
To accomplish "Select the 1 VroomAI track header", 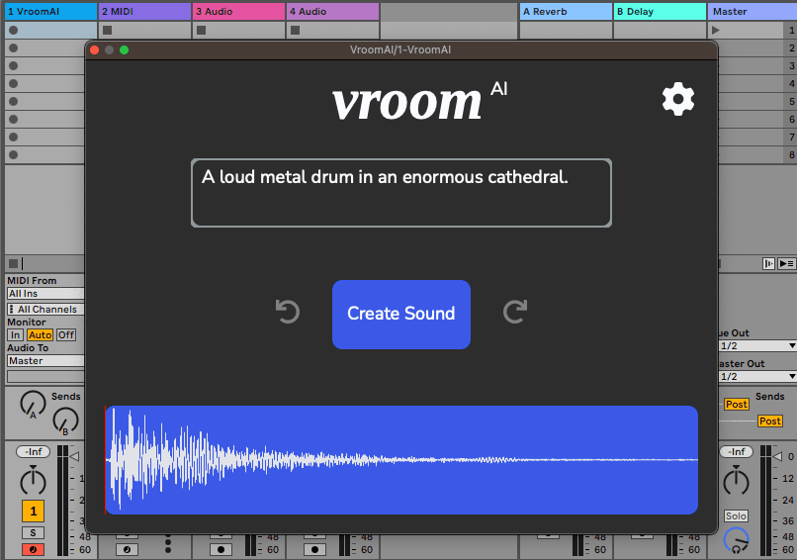I will coord(50,11).
